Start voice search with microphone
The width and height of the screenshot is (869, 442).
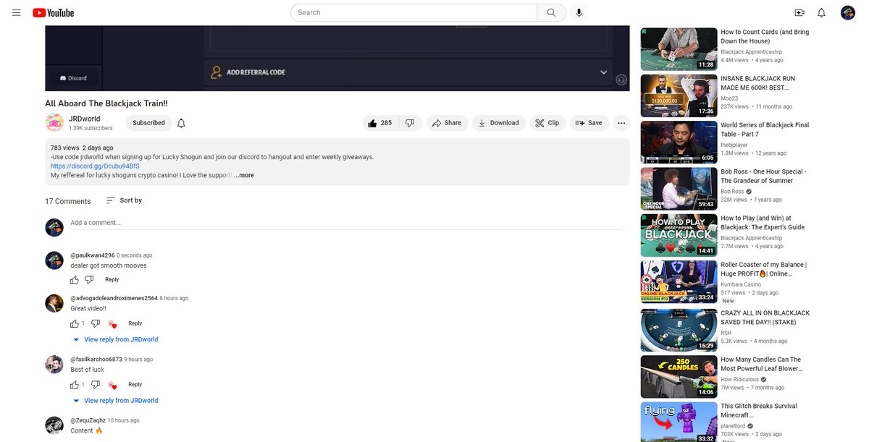click(579, 12)
